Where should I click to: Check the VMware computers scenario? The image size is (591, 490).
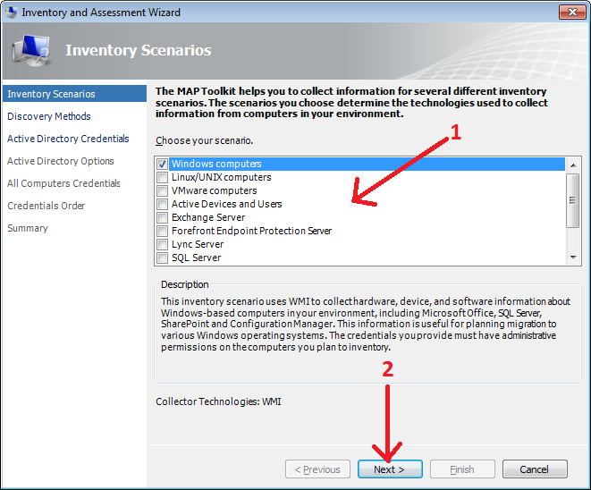(x=162, y=191)
